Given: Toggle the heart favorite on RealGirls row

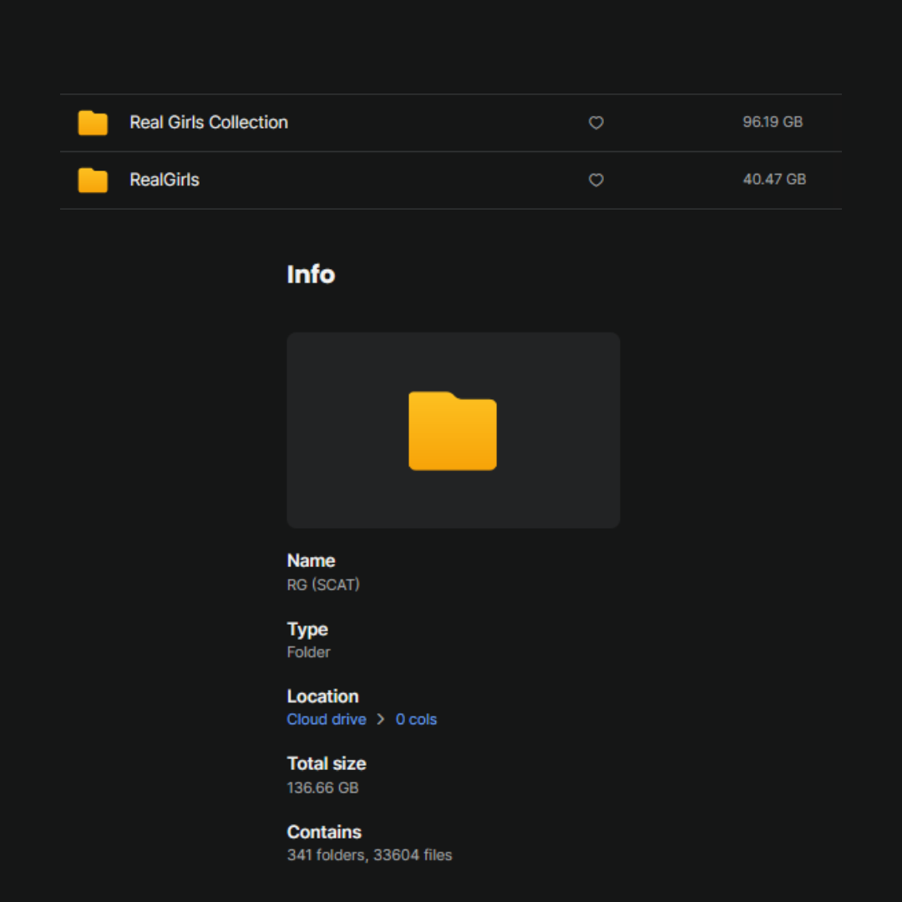Looking at the screenshot, I should click(x=595, y=180).
